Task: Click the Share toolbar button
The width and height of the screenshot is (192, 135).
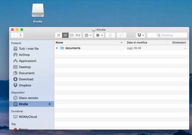Action: [x=110, y=35]
